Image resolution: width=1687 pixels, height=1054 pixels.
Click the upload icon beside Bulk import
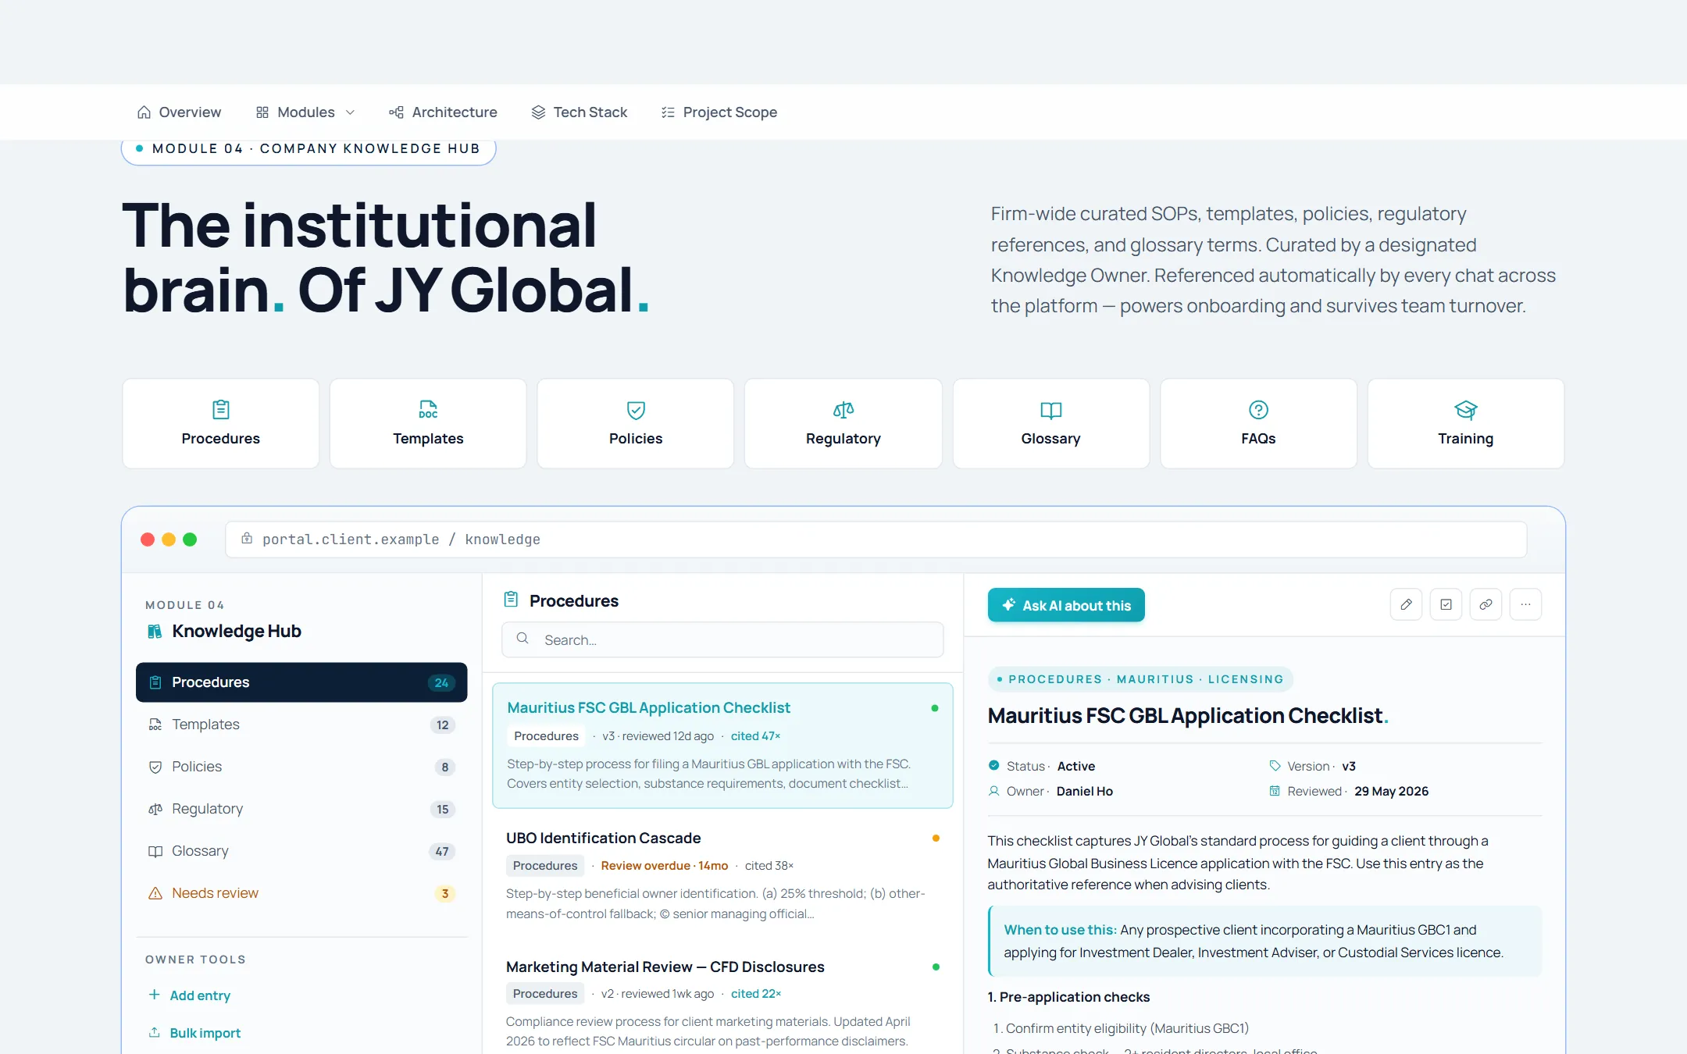[x=155, y=1032]
